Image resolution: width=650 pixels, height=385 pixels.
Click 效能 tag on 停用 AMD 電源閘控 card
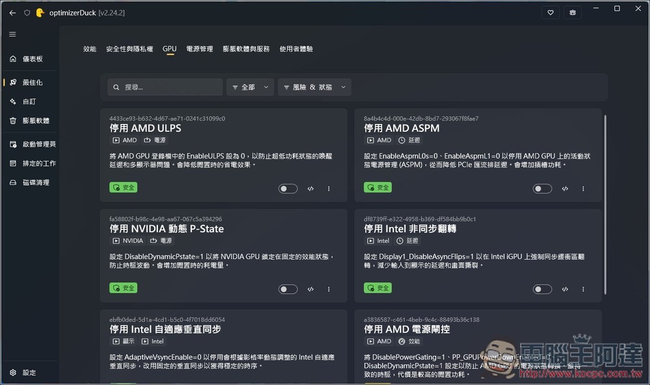pos(409,342)
